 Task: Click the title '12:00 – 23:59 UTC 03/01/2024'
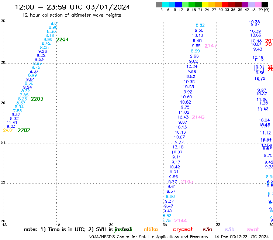73,7
